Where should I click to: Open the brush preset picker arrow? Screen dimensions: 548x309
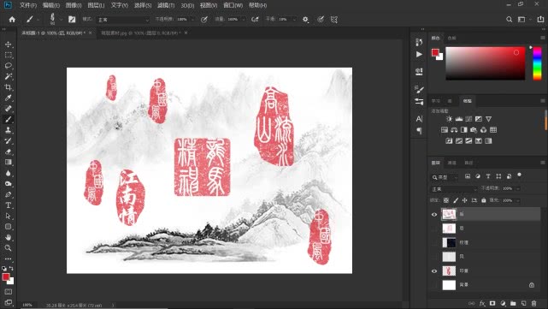pyautogui.click(x=61, y=20)
